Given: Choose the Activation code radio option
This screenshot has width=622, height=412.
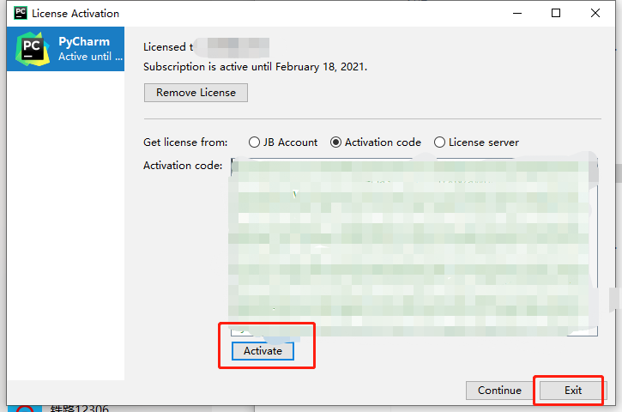Looking at the screenshot, I should click(375, 142).
